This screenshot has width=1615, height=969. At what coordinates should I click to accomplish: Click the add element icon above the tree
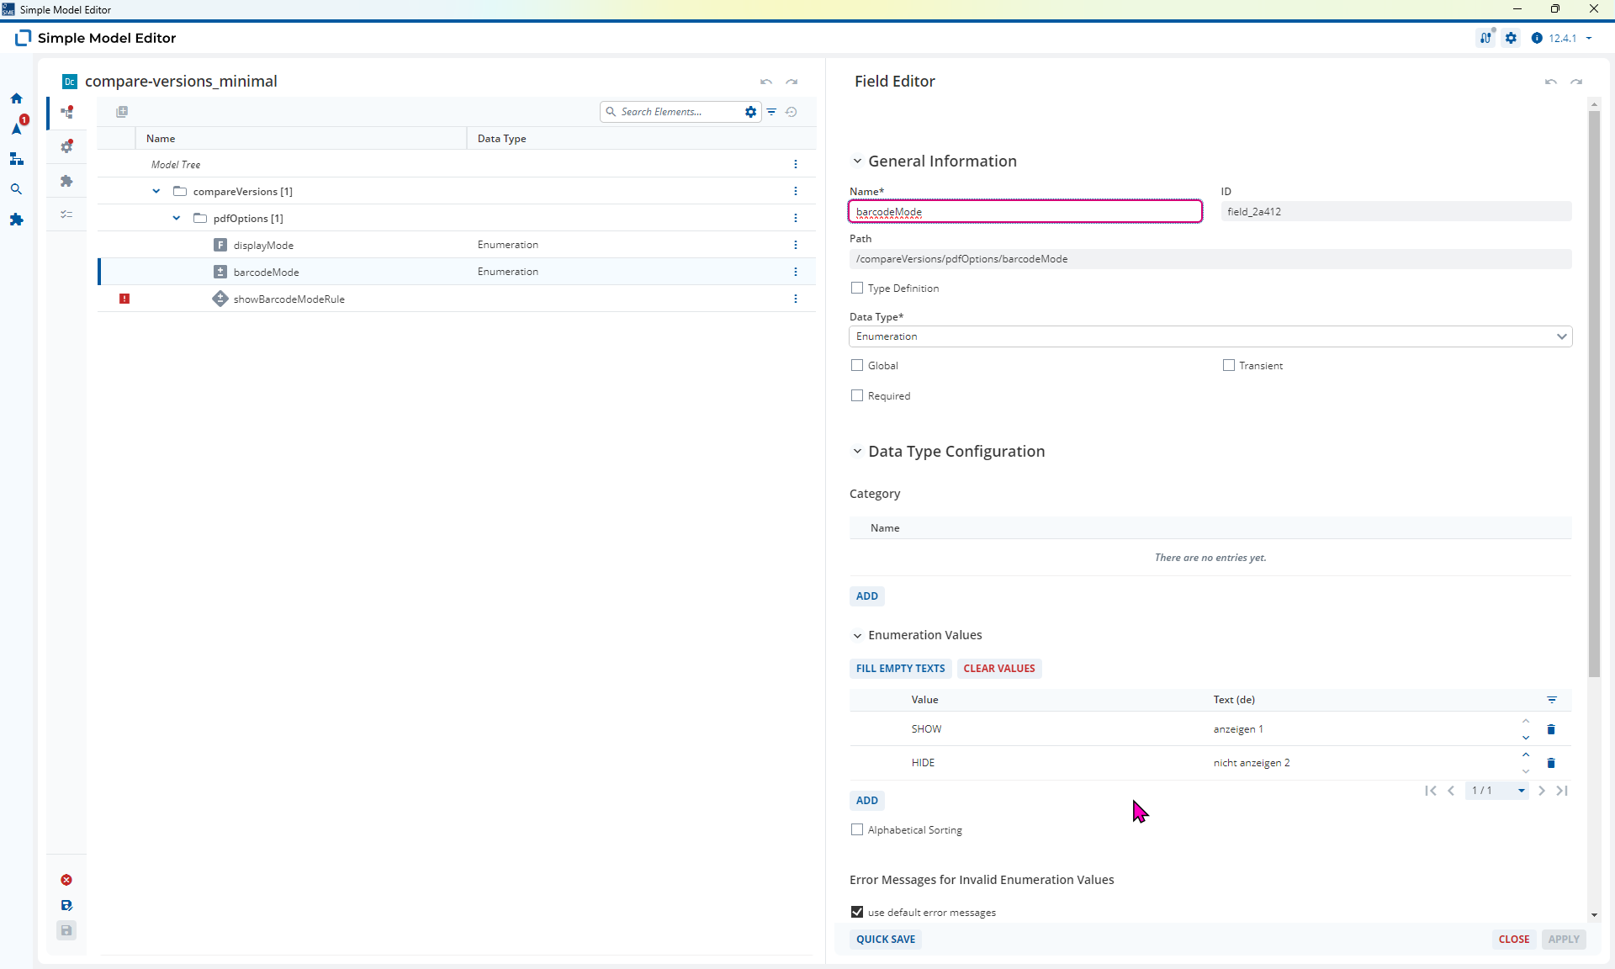[122, 112]
